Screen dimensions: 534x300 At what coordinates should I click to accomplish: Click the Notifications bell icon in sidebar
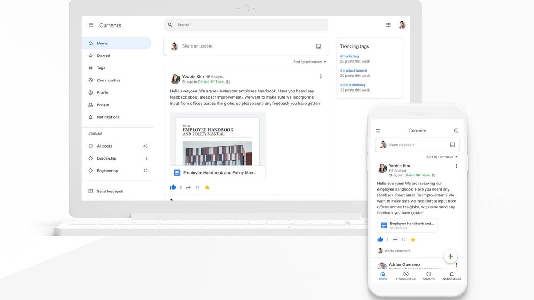[x=91, y=117]
